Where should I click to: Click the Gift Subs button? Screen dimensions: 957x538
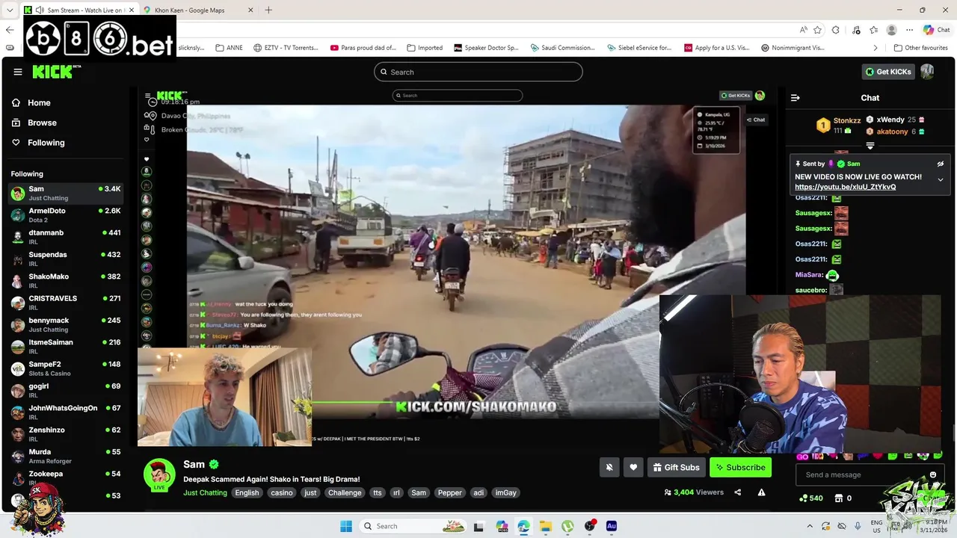[676, 467]
